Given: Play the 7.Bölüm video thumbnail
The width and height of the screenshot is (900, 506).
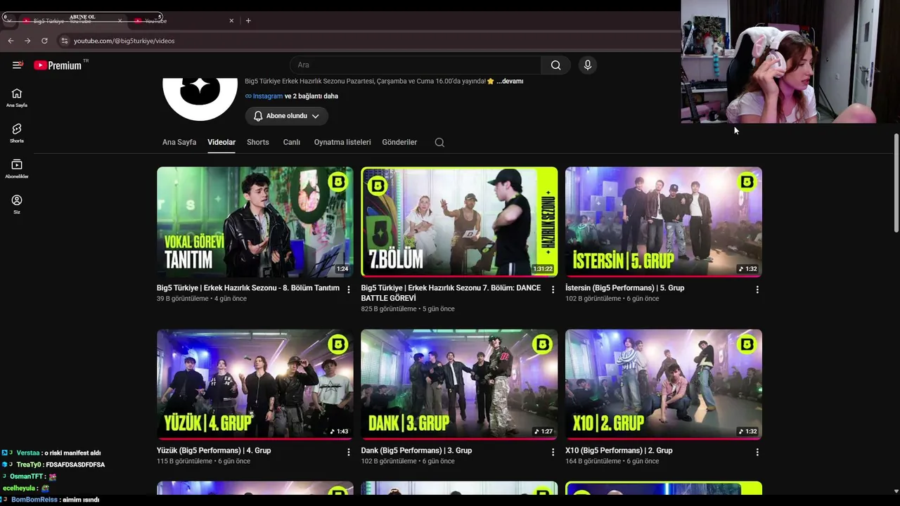Looking at the screenshot, I should (x=459, y=222).
